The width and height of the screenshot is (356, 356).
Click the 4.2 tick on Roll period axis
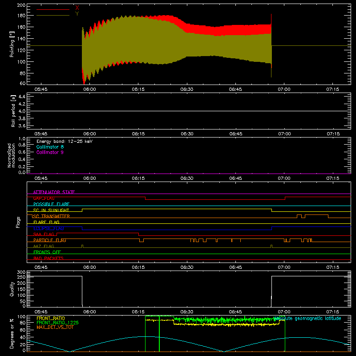pyautogui.click(x=22, y=104)
